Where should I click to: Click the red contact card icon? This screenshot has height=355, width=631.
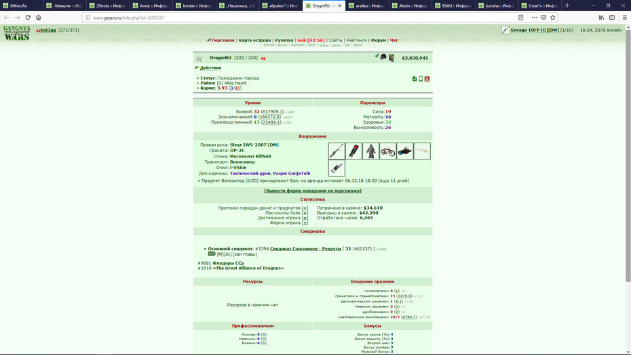pos(427,79)
